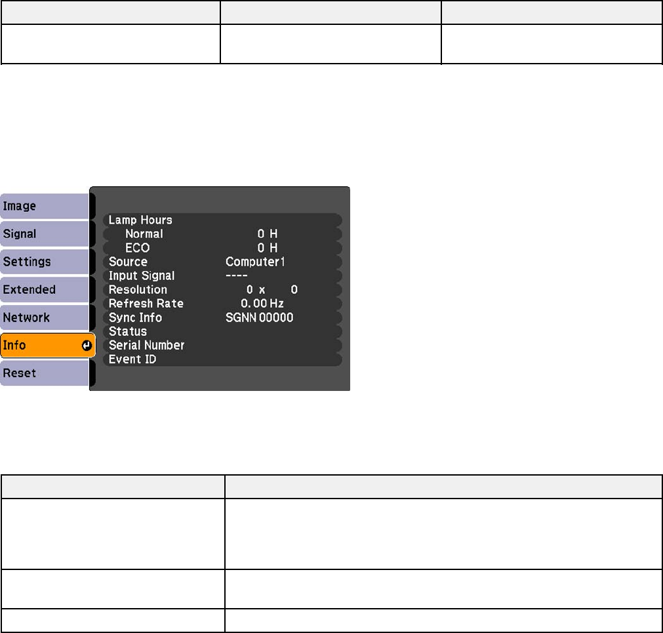663x633 pixels.
Task: Open the Network menu tab
Action: [45, 317]
